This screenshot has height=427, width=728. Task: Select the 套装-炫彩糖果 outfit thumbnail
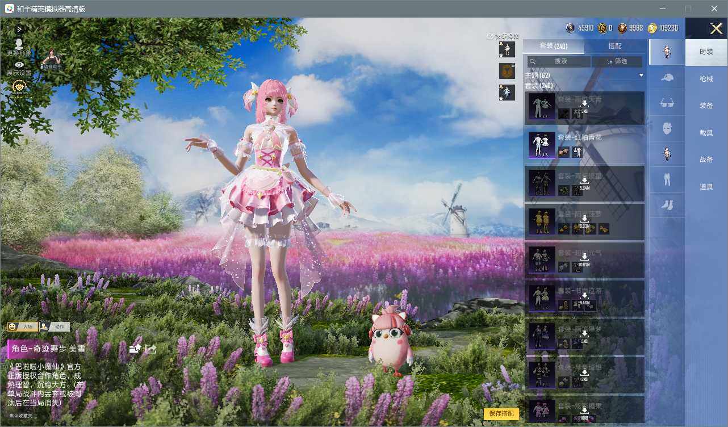click(x=542, y=412)
